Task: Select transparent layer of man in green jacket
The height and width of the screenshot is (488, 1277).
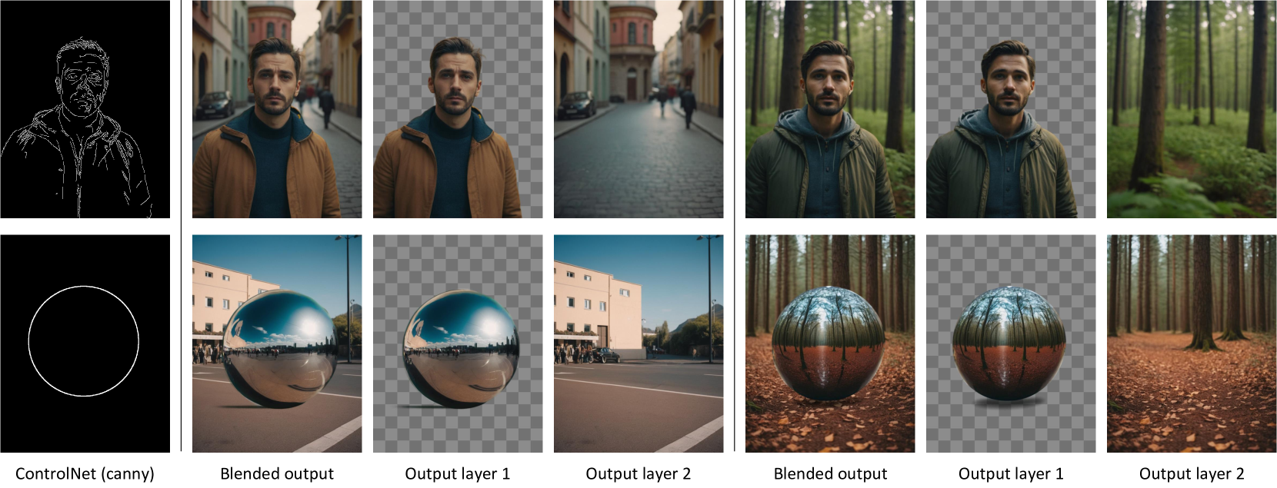Action: coord(1011,109)
